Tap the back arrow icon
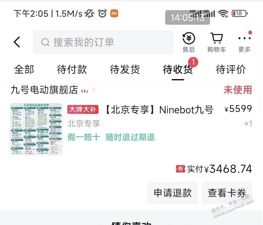This screenshot has height=225, width=263. (x=17, y=42)
